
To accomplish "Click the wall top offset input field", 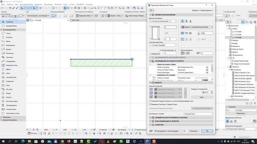I will [170, 27].
